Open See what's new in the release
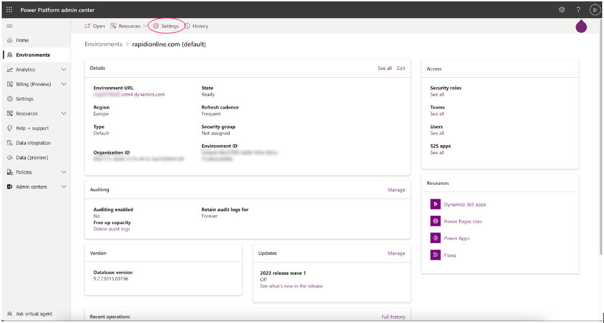Image resolution: width=604 pixels, height=323 pixels. pyautogui.click(x=291, y=286)
